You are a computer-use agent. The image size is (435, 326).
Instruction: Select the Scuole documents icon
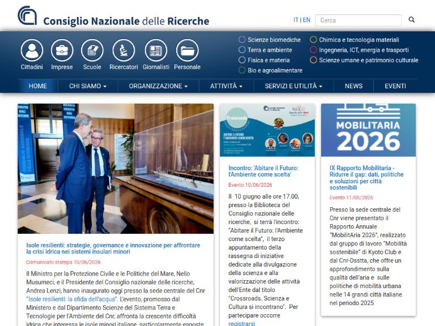point(92,50)
